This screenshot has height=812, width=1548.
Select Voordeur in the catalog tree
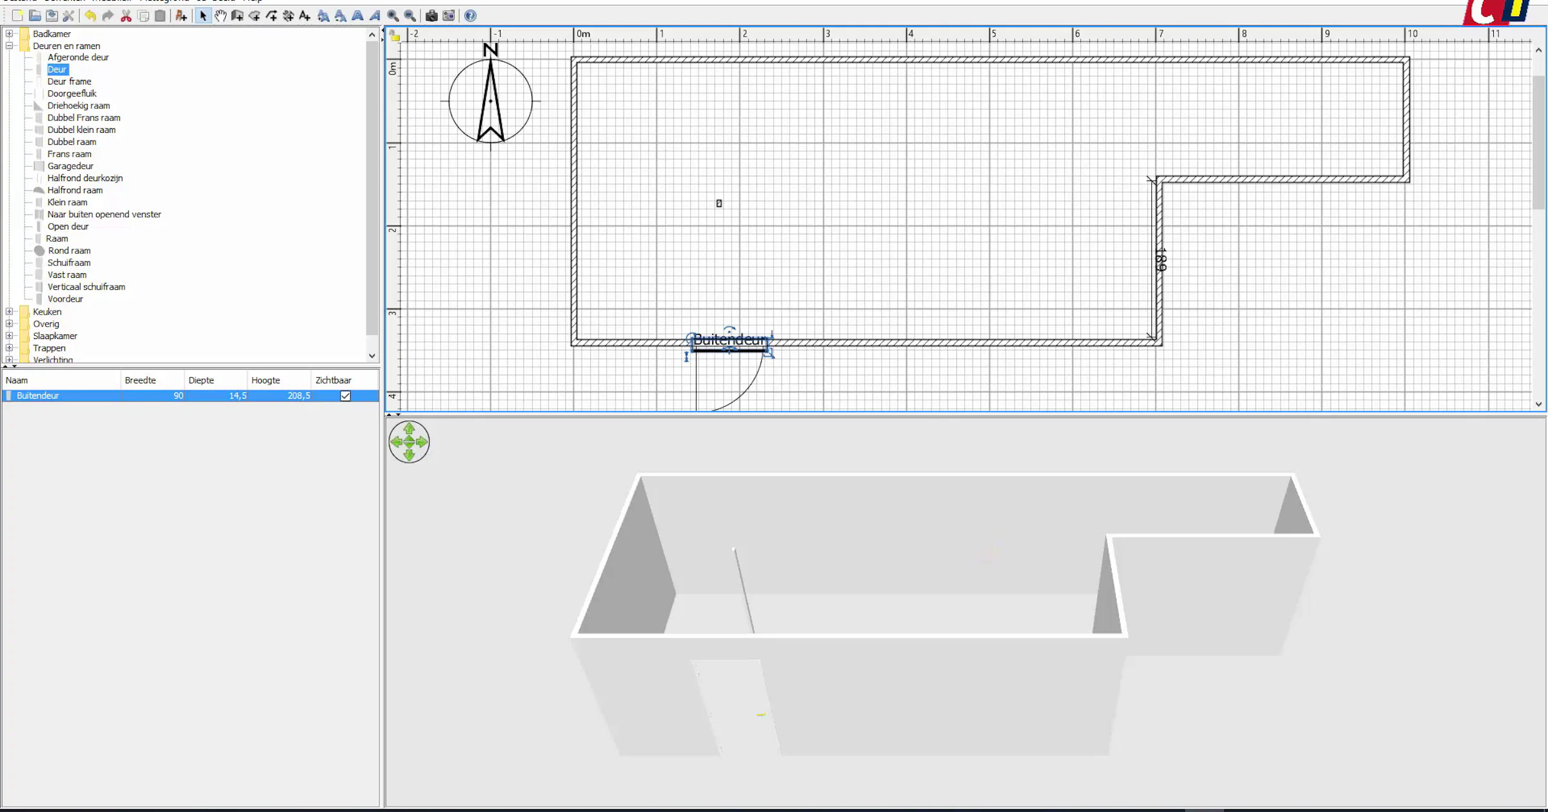[x=65, y=299]
